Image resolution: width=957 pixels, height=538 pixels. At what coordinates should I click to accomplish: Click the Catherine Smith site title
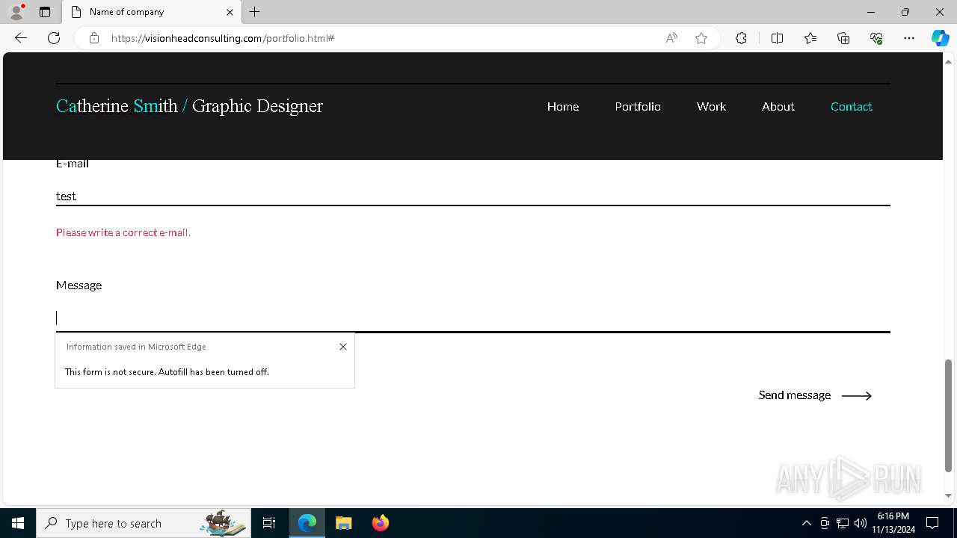click(189, 106)
